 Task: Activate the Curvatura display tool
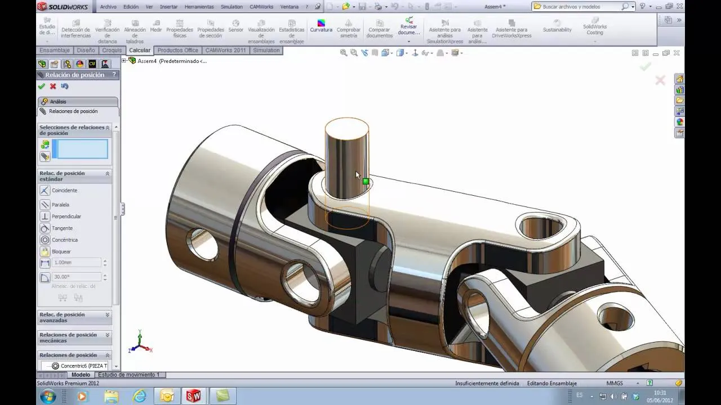coord(320,25)
